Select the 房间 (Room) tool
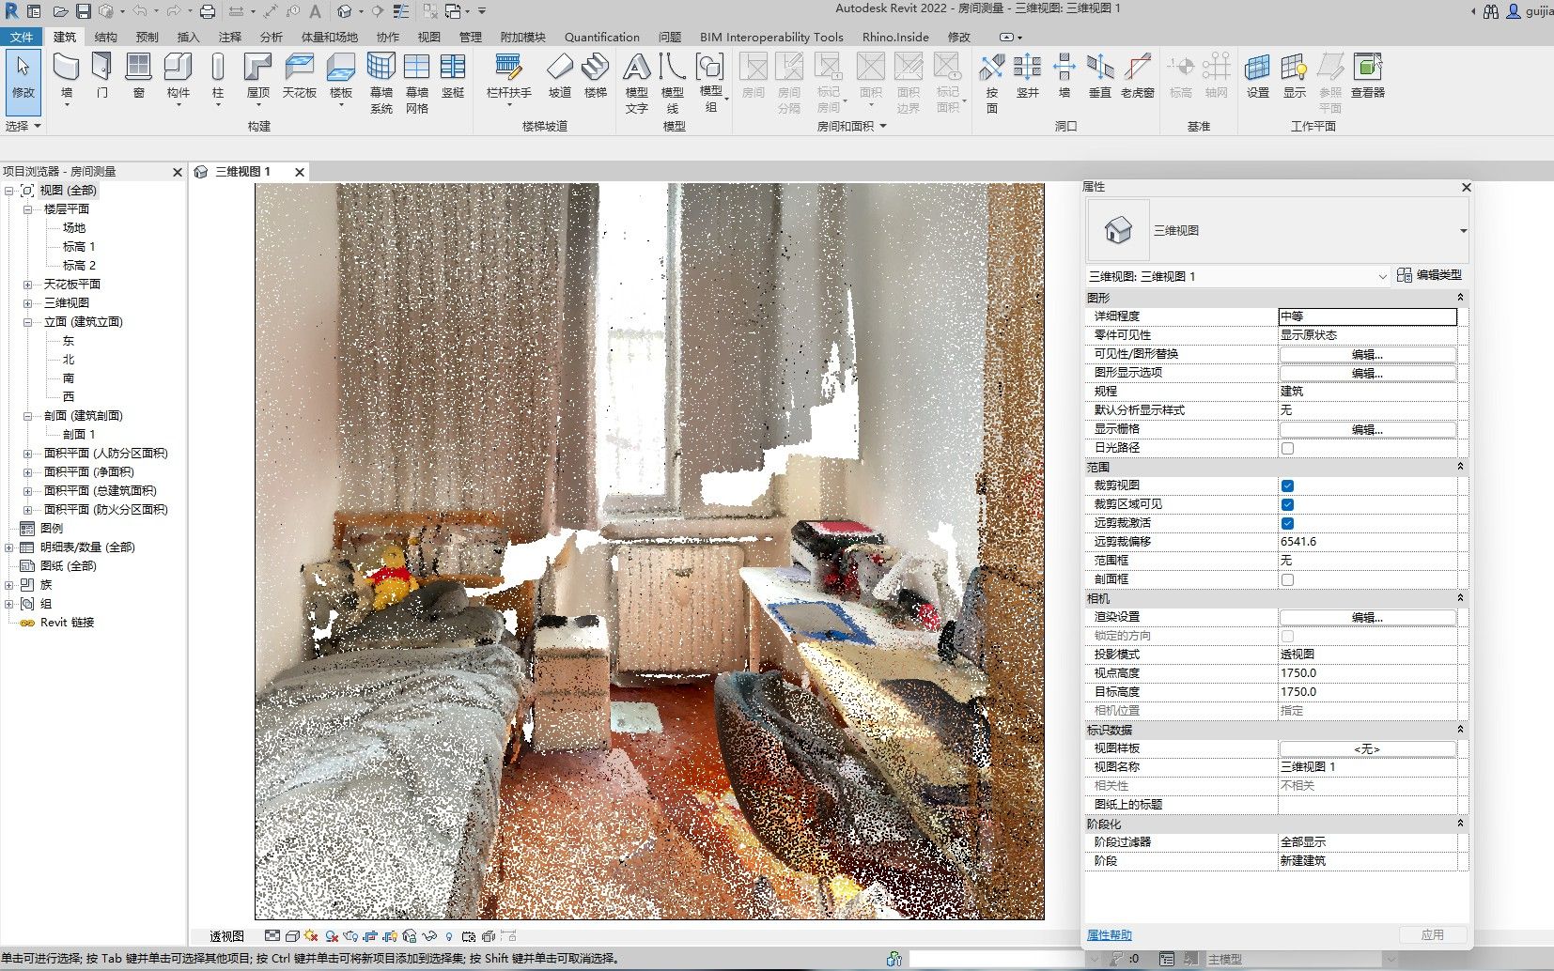The image size is (1554, 971). (x=753, y=73)
